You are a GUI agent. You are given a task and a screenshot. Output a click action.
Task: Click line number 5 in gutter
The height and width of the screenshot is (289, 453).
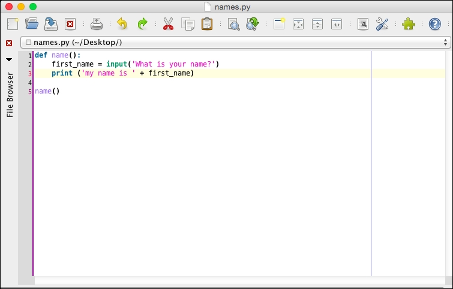tap(30, 92)
